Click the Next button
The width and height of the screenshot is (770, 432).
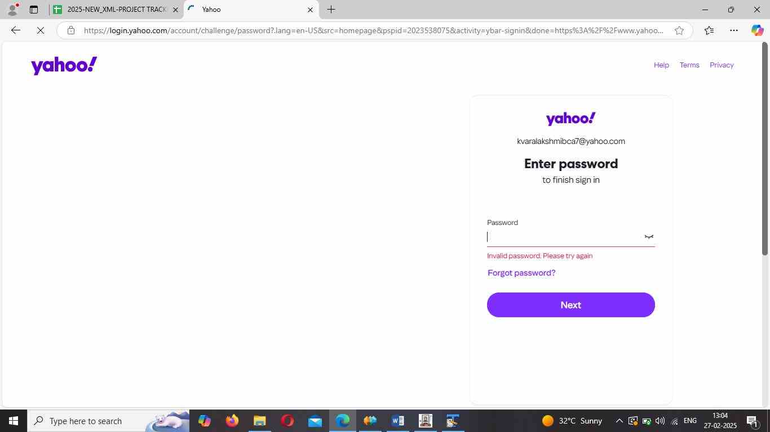pos(570,305)
